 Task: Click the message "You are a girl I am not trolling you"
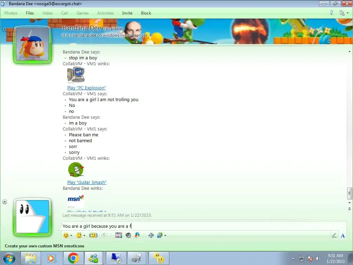tap(103, 100)
